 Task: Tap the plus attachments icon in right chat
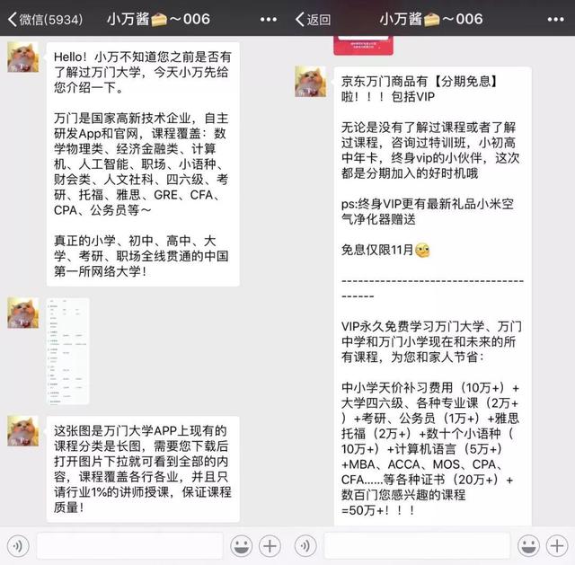click(x=557, y=546)
